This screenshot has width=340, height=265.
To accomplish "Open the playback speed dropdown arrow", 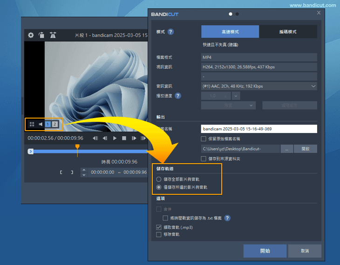I will (x=236, y=96).
